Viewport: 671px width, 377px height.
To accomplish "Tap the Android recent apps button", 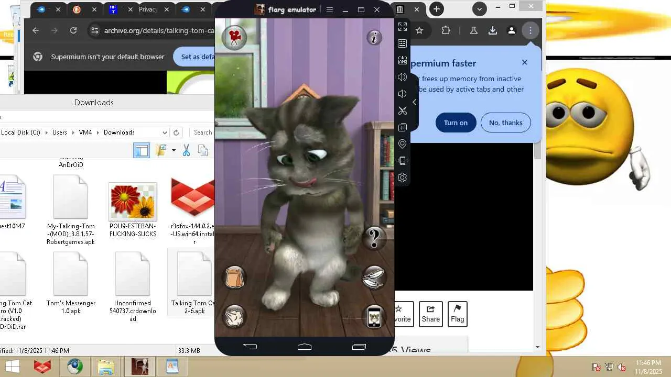I will (359, 347).
